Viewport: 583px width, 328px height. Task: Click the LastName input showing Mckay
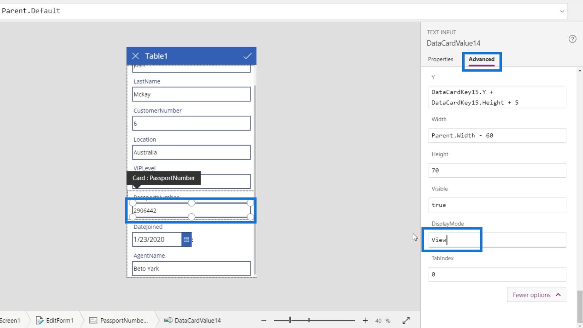click(191, 94)
